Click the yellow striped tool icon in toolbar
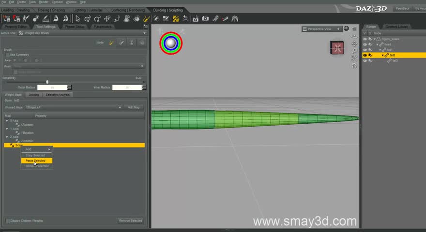 pos(176,19)
